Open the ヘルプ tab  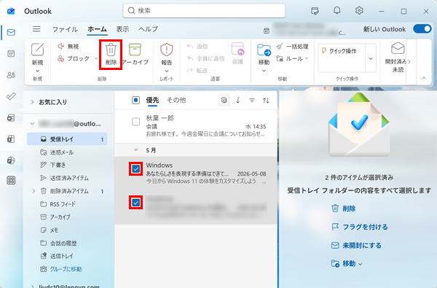click(149, 29)
